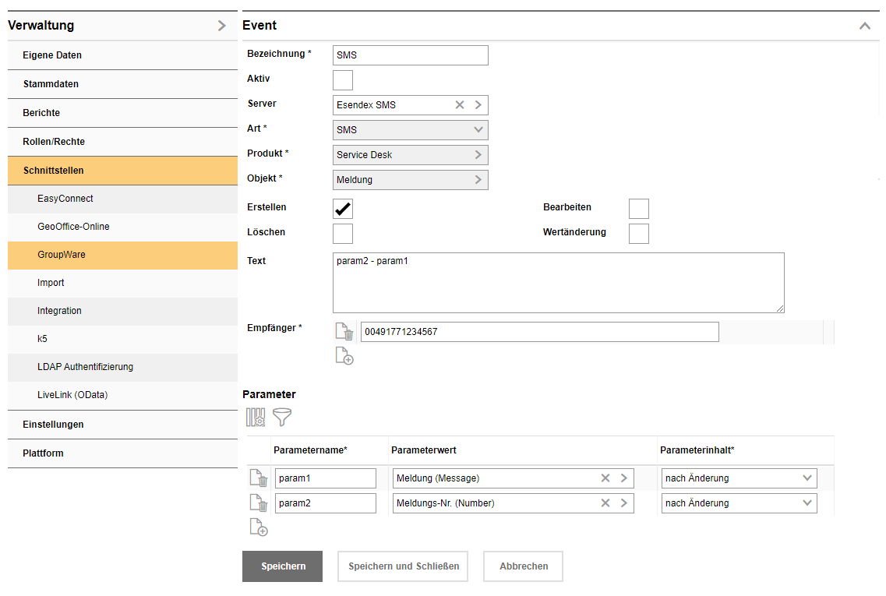886x596 pixels.
Task: Delete the param2 parameter row
Action: pyautogui.click(x=259, y=503)
